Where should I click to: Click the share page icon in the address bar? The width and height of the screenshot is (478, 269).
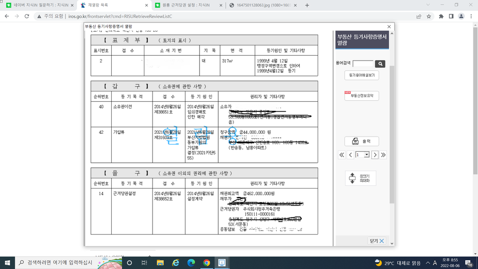tap(419, 17)
